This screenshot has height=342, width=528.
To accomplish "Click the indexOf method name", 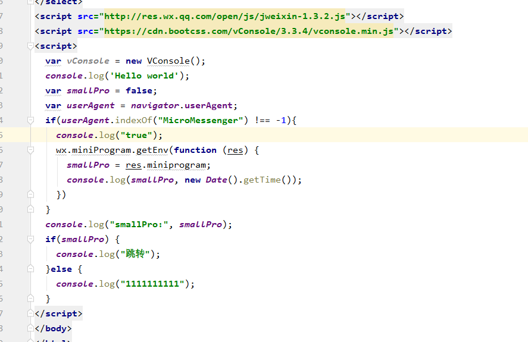I will pyautogui.click(x=133, y=121).
